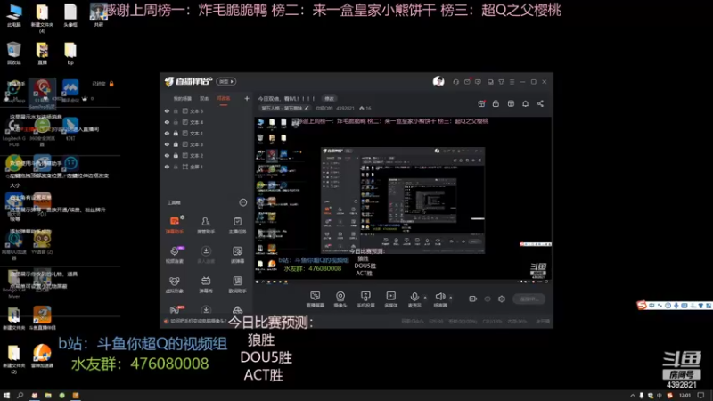713x401 pixels.
Task: Switch to the first scene tab
Action: coord(183,99)
